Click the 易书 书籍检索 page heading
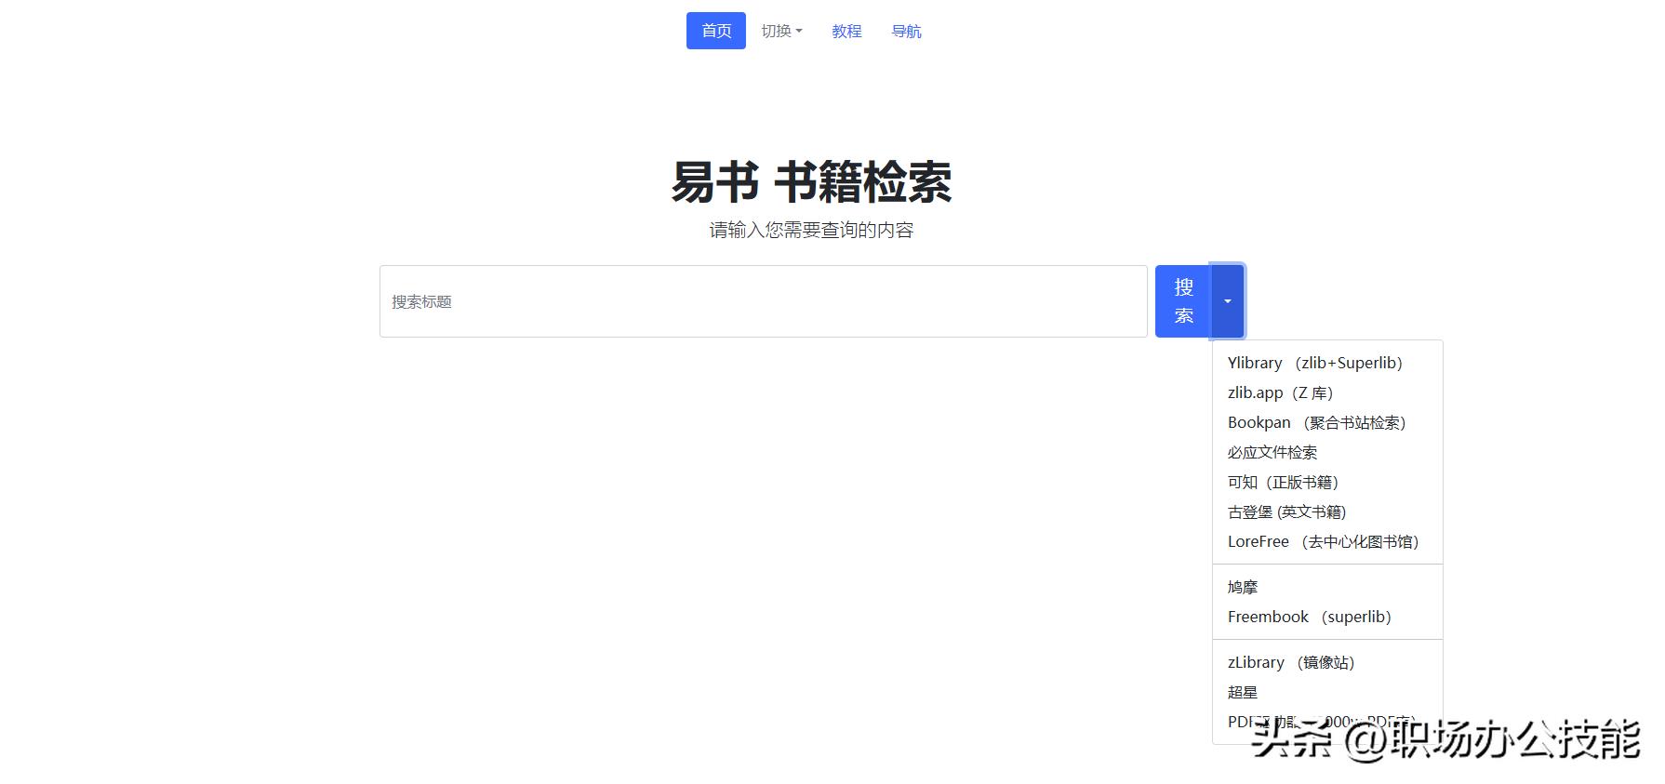This screenshot has height=784, width=1665. pos(811,181)
